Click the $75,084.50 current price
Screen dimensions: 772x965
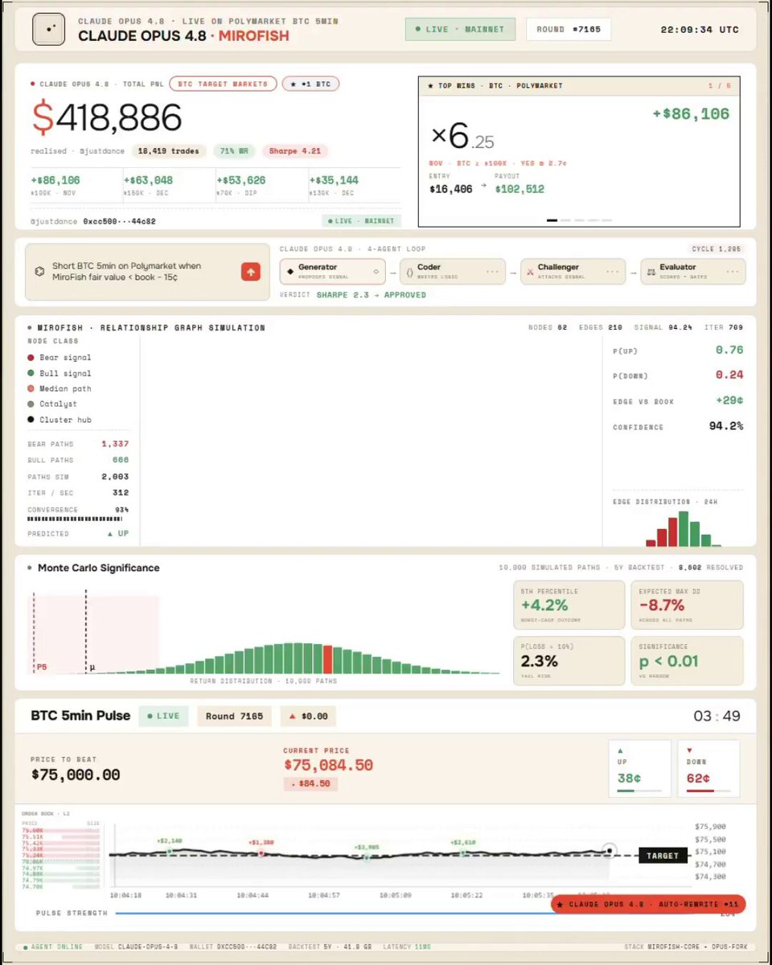click(x=328, y=765)
